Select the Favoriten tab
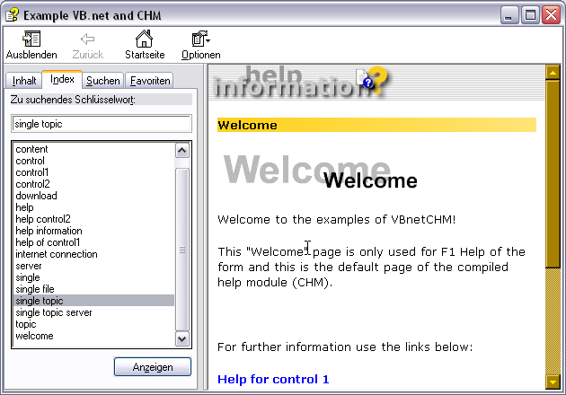The width and height of the screenshot is (566, 395). pos(150,81)
